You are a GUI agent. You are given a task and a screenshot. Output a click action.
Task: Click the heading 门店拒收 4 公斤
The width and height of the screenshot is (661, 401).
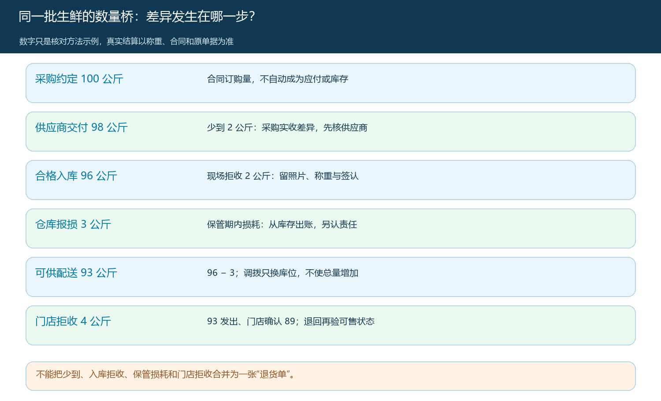[73, 321]
